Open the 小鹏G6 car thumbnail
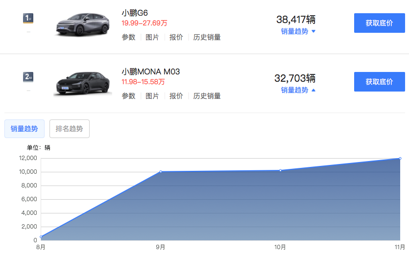Image resolution: width=409 pixels, height=256 pixels. click(x=82, y=23)
